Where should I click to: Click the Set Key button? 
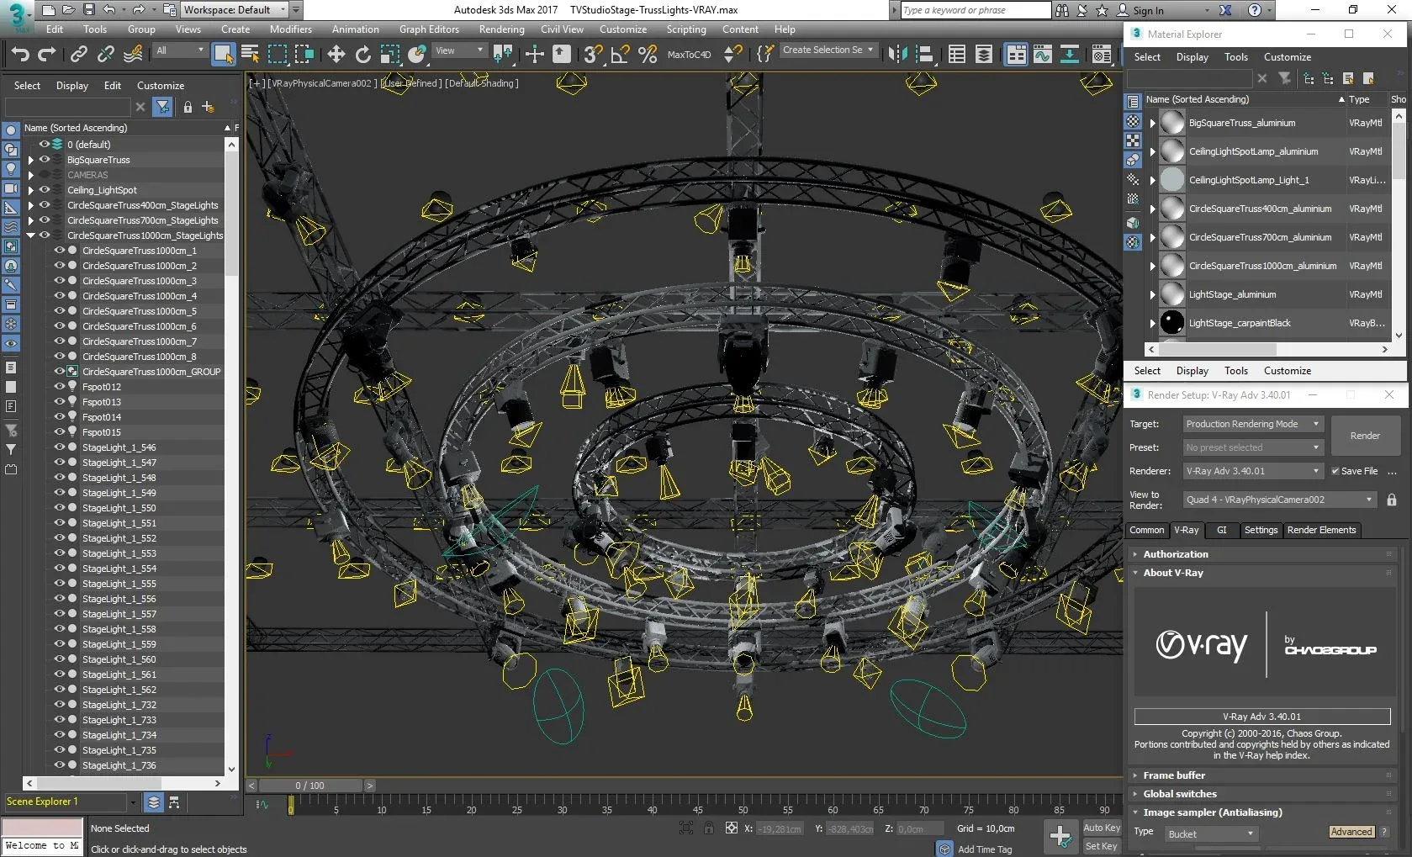point(1102,846)
